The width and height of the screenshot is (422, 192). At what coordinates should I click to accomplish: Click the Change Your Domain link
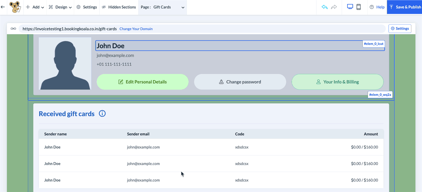pos(136,29)
